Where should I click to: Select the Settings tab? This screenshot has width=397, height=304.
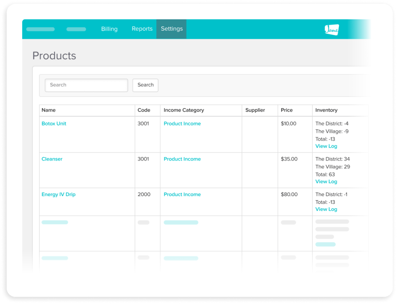click(x=171, y=29)
